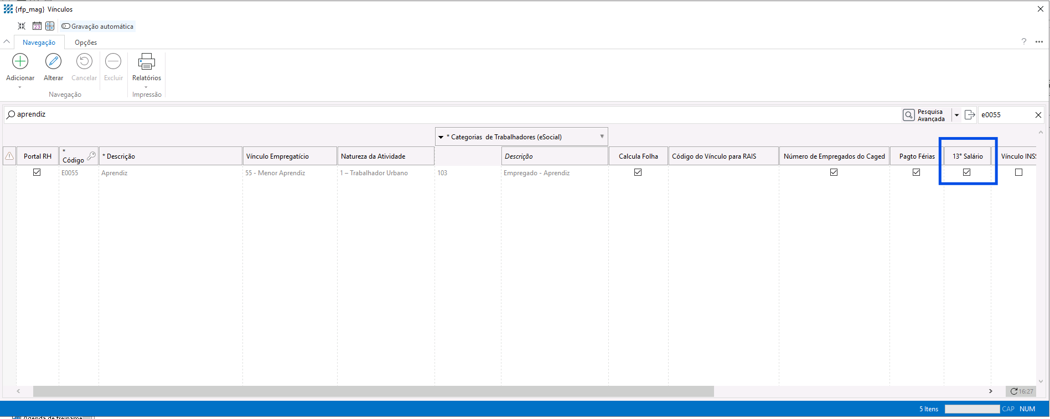Click the grid table icon in top toolbar
This screenshot has height=419, width=1050.
pos(50,26)
